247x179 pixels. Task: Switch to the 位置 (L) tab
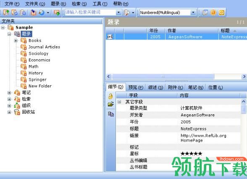point(215,87)
